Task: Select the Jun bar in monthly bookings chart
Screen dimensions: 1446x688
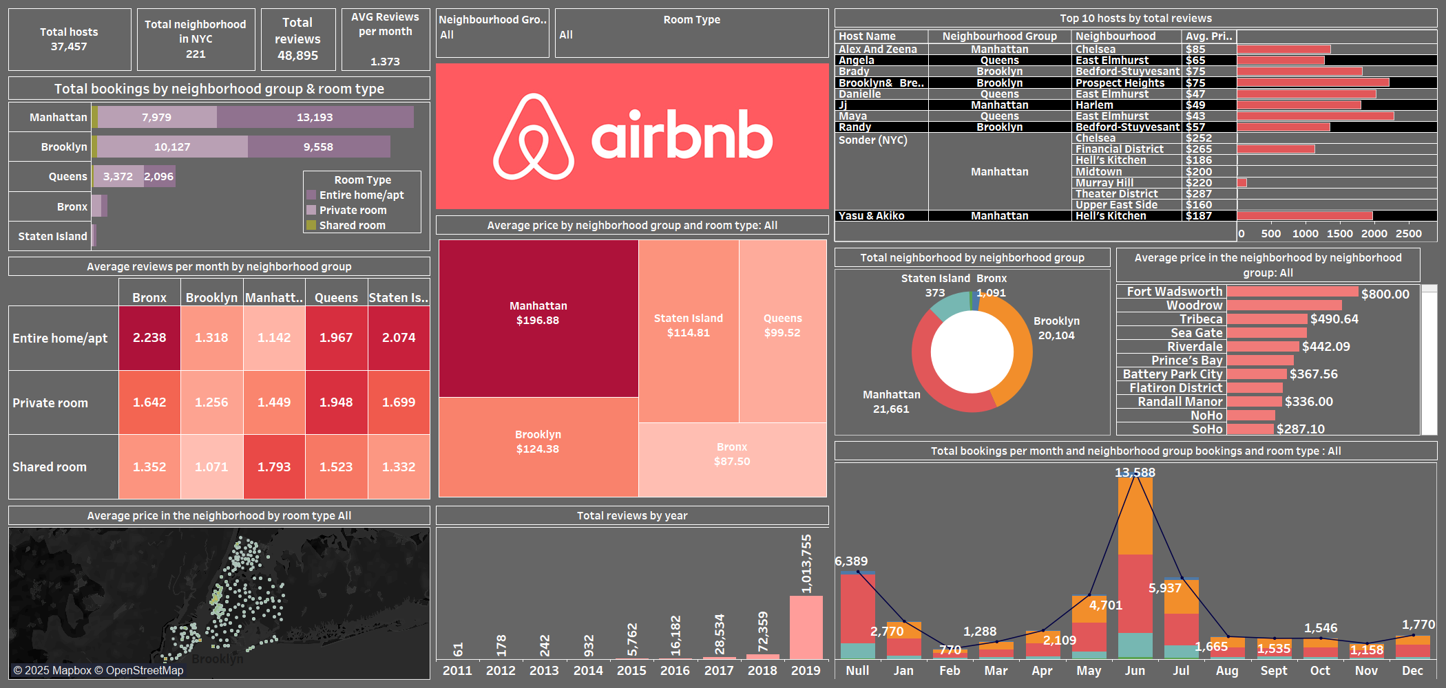Action: [x=1135, y=564]
